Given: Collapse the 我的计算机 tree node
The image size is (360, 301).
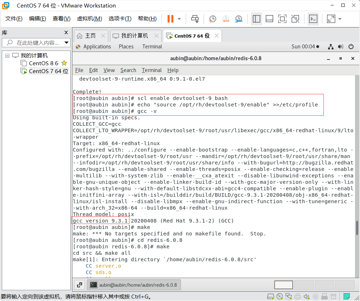Looking at the screenshot, I should point(7,56).
